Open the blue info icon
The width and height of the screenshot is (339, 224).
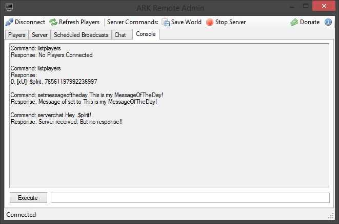(x=328, y=22)
